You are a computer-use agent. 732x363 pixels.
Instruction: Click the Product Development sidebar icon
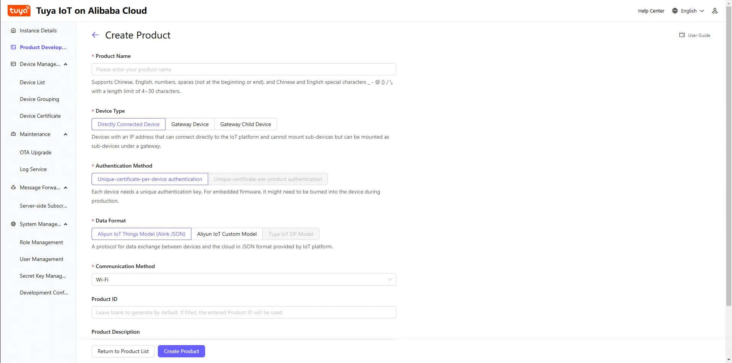13,47
